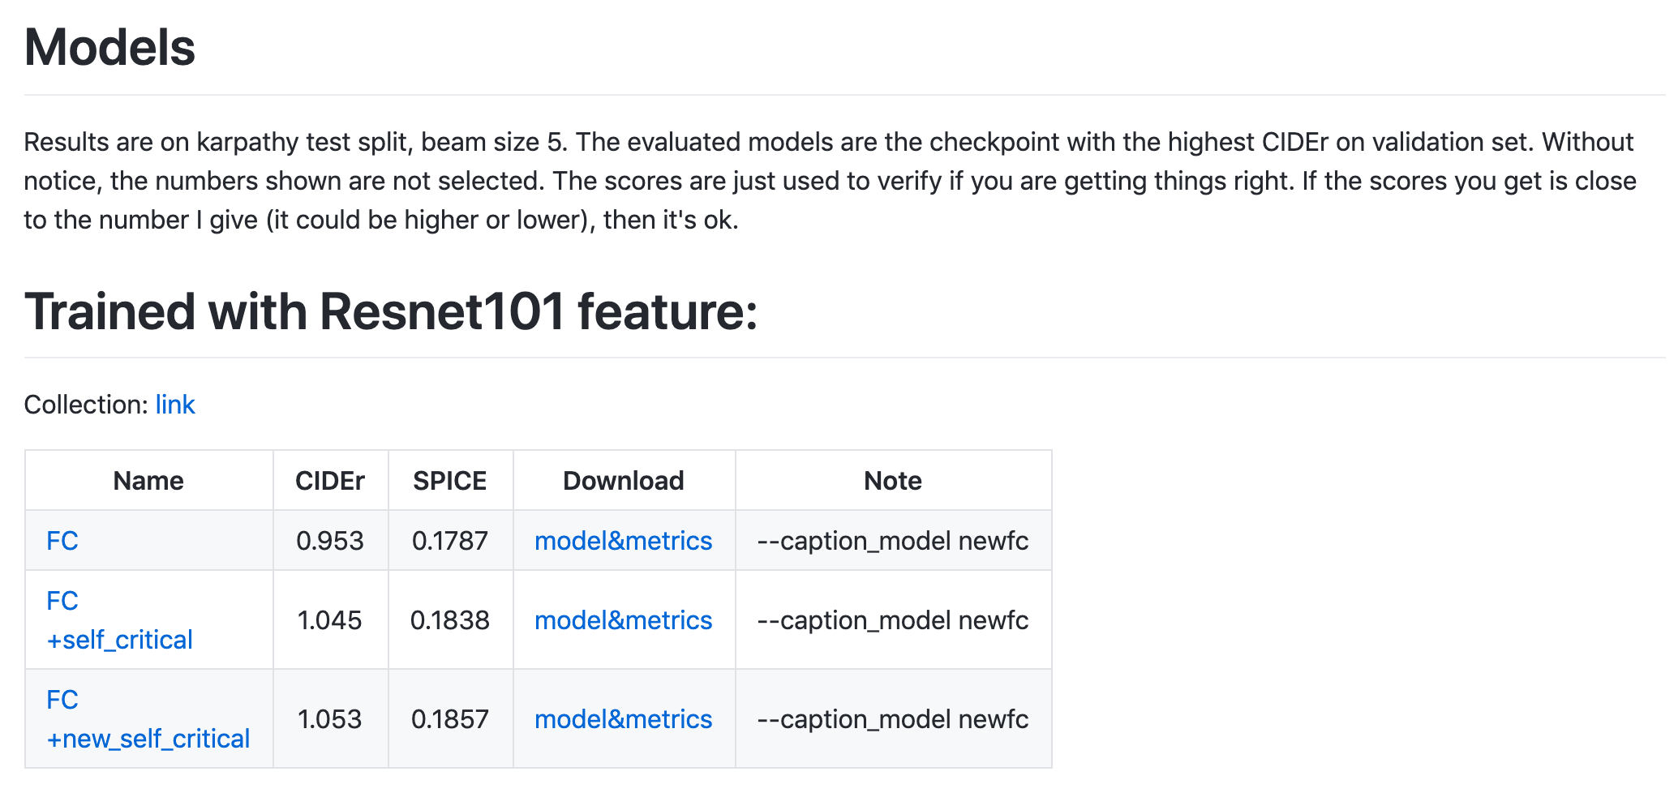Download model&metrics for the 1.045 CIDEr row

(623, 620)
